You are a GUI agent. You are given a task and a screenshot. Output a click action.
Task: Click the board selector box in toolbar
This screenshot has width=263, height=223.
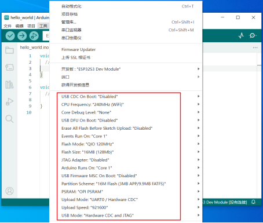tap(46, 36)
